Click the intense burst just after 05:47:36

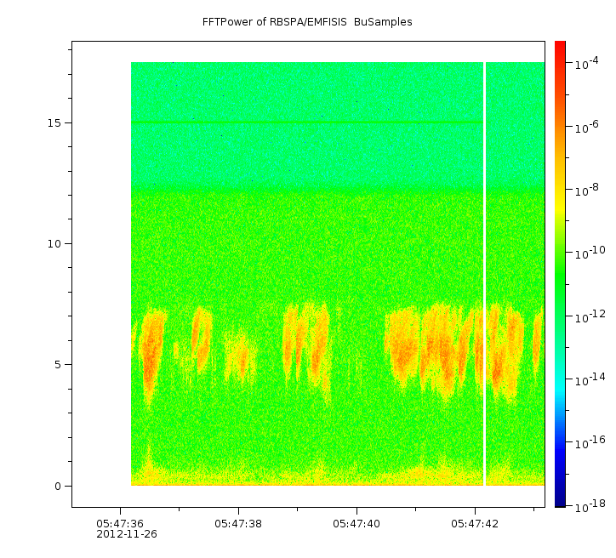tap(151, 356)
